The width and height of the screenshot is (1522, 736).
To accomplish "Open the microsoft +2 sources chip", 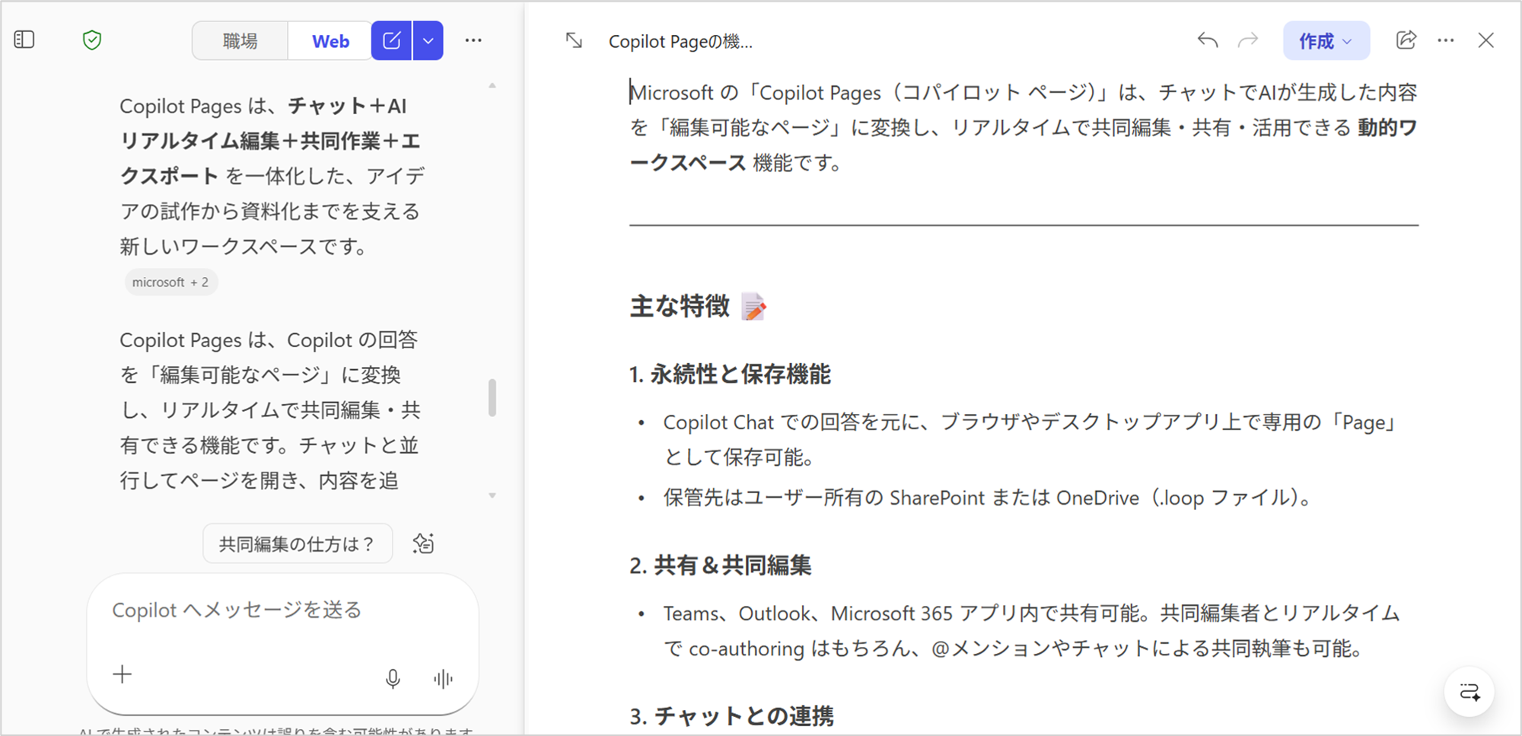I will [170, 282].
